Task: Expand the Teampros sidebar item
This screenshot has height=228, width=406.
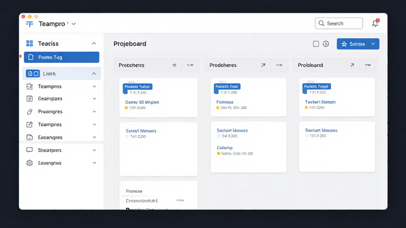Action: pos(94,86)
